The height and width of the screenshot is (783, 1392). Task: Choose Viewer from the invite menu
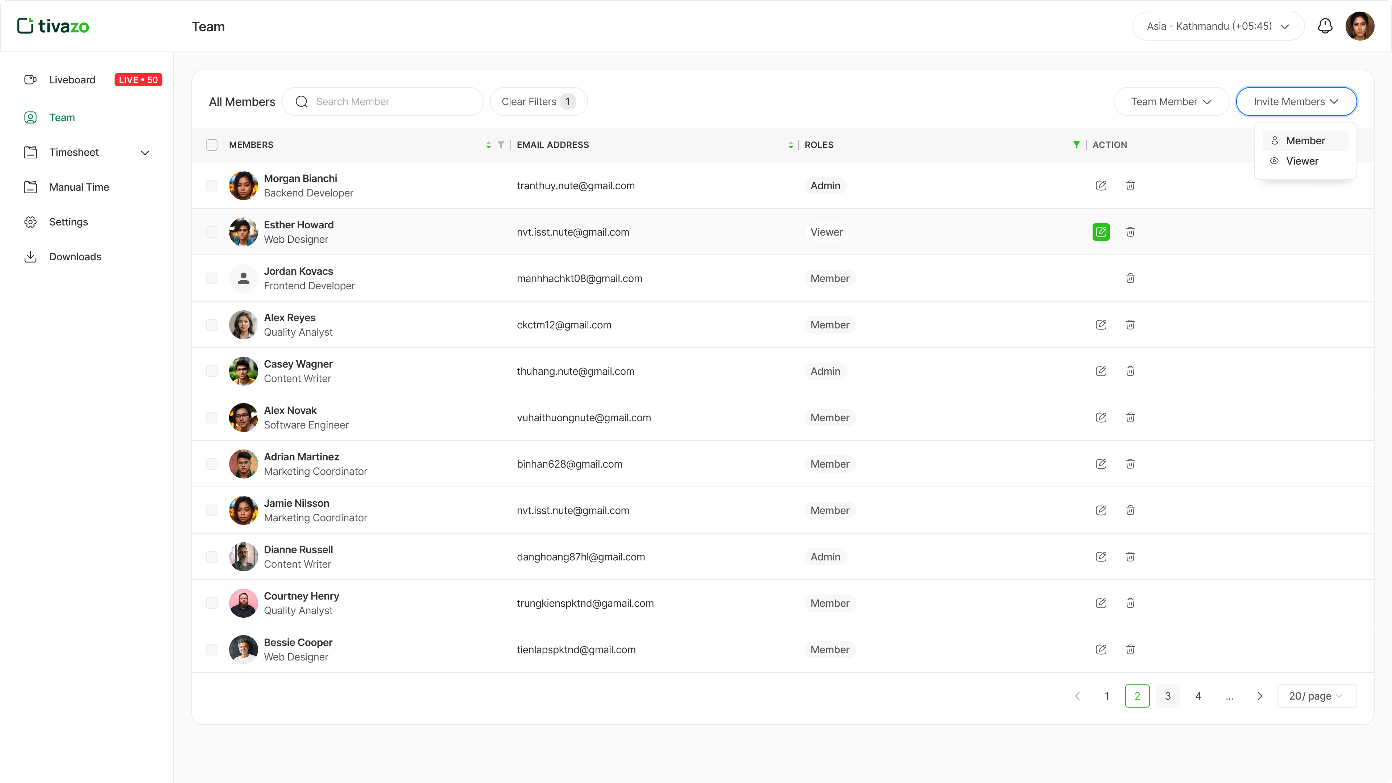pyautogui.click(x=1305, y=161)
